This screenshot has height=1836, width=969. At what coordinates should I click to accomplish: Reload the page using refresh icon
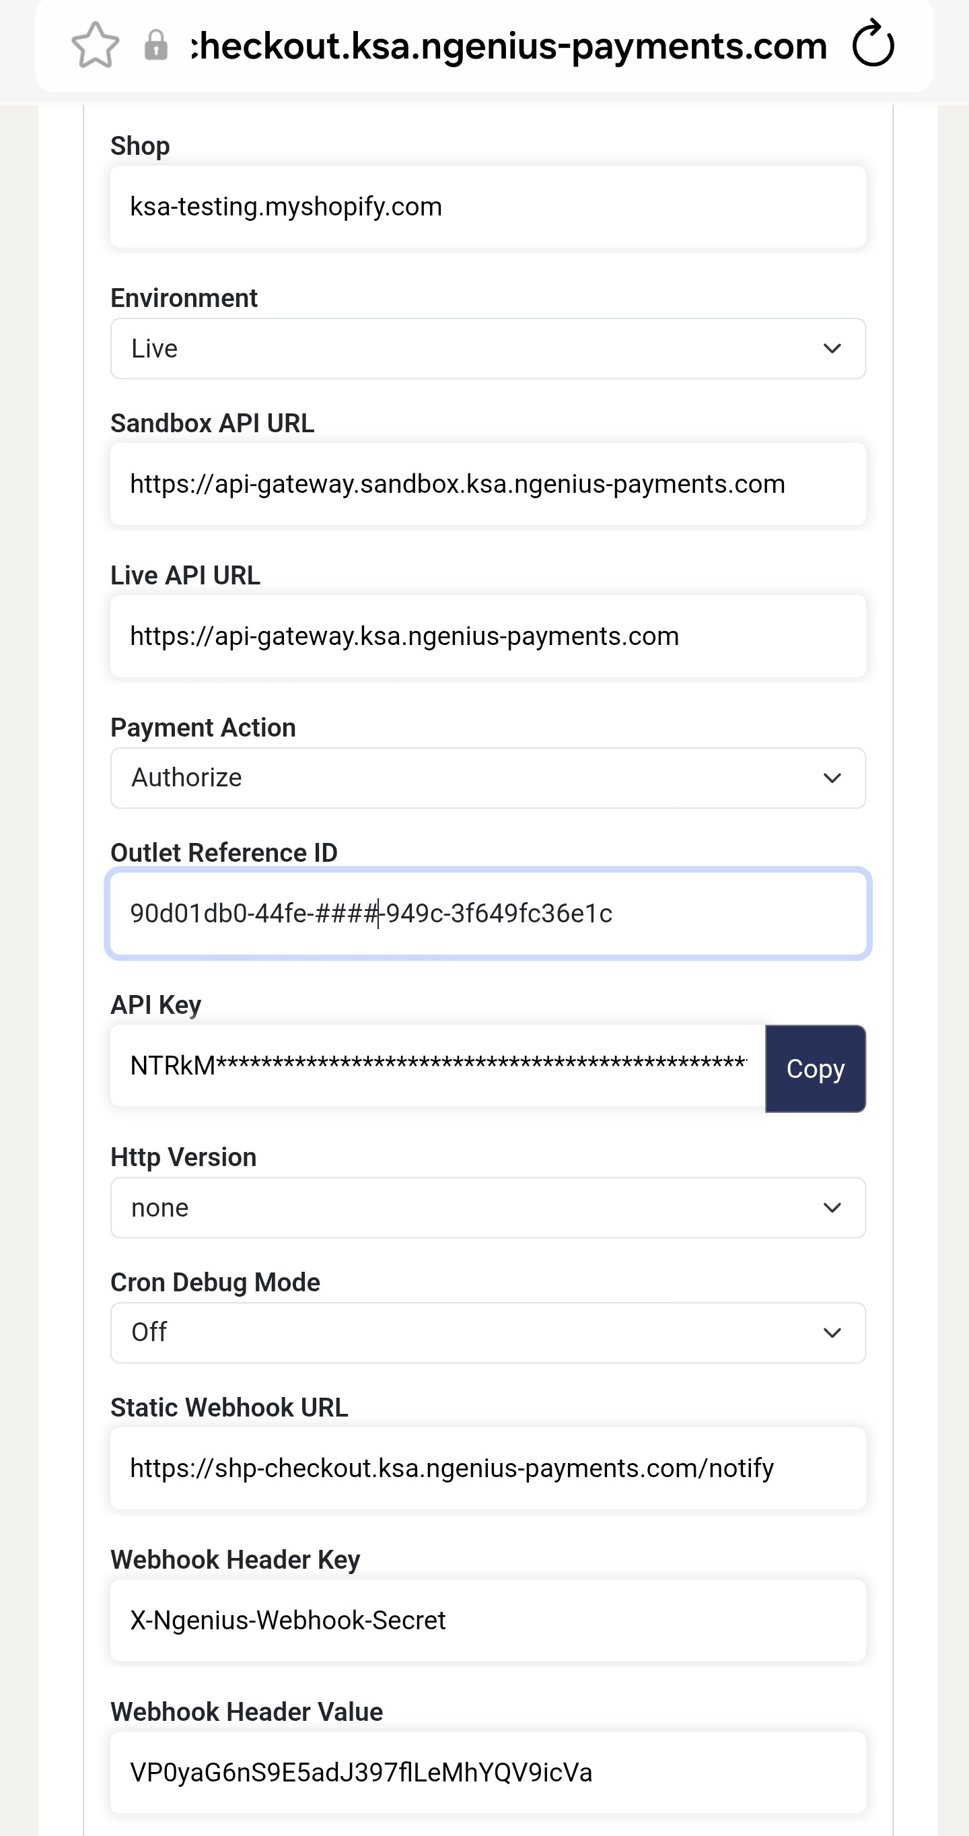(x=873, y=44)
